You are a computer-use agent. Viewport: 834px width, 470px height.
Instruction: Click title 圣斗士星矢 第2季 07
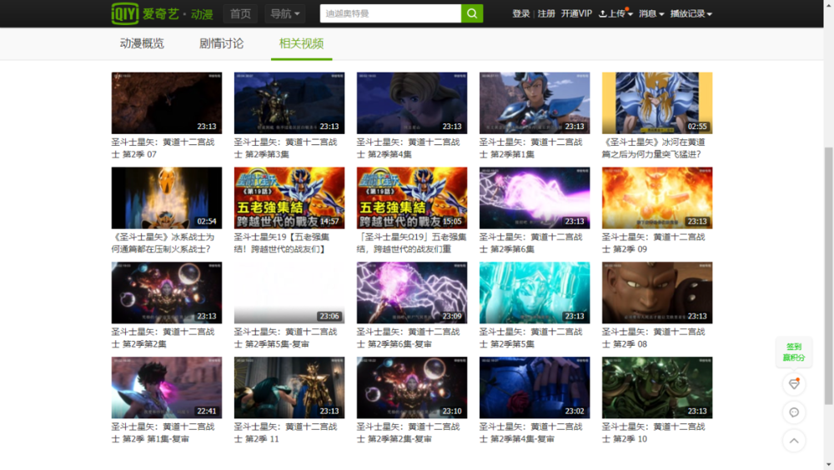pyautogui.click(x=163, y=148)
